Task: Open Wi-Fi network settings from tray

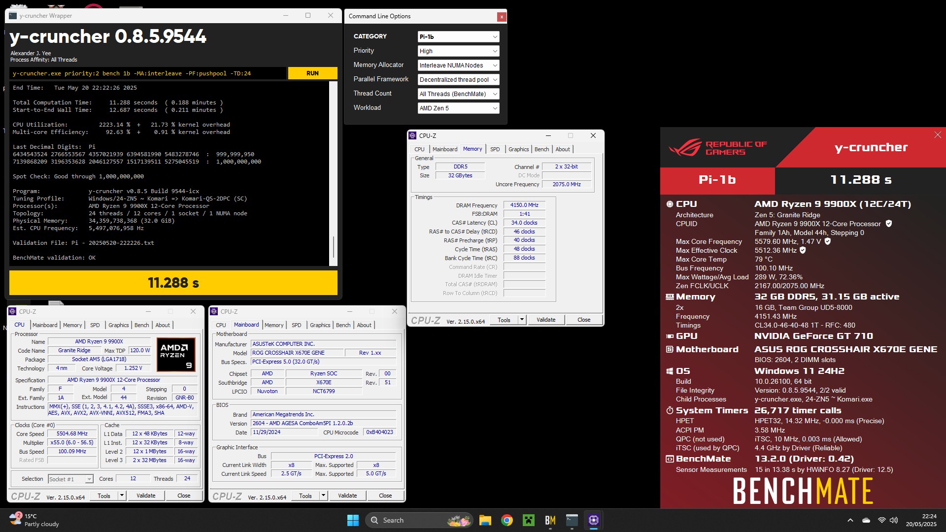Action: (882, 520)
